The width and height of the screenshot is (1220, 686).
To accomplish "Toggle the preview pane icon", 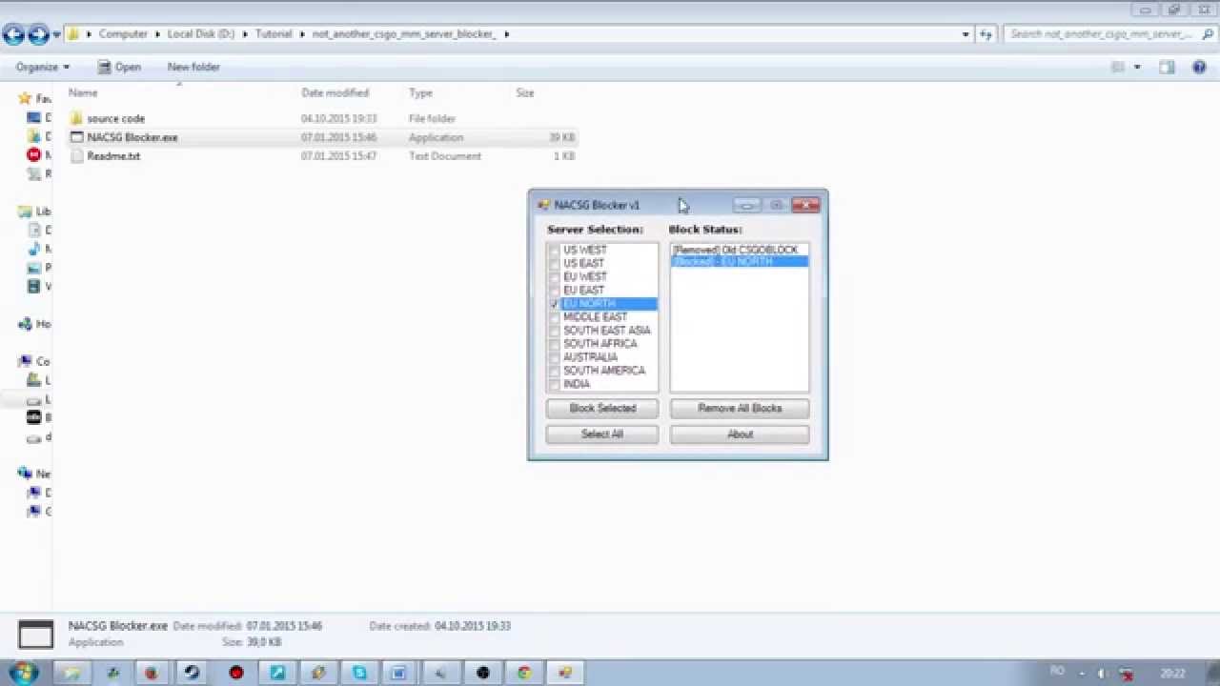I will pyautogui.click(x=1167, y=67).
